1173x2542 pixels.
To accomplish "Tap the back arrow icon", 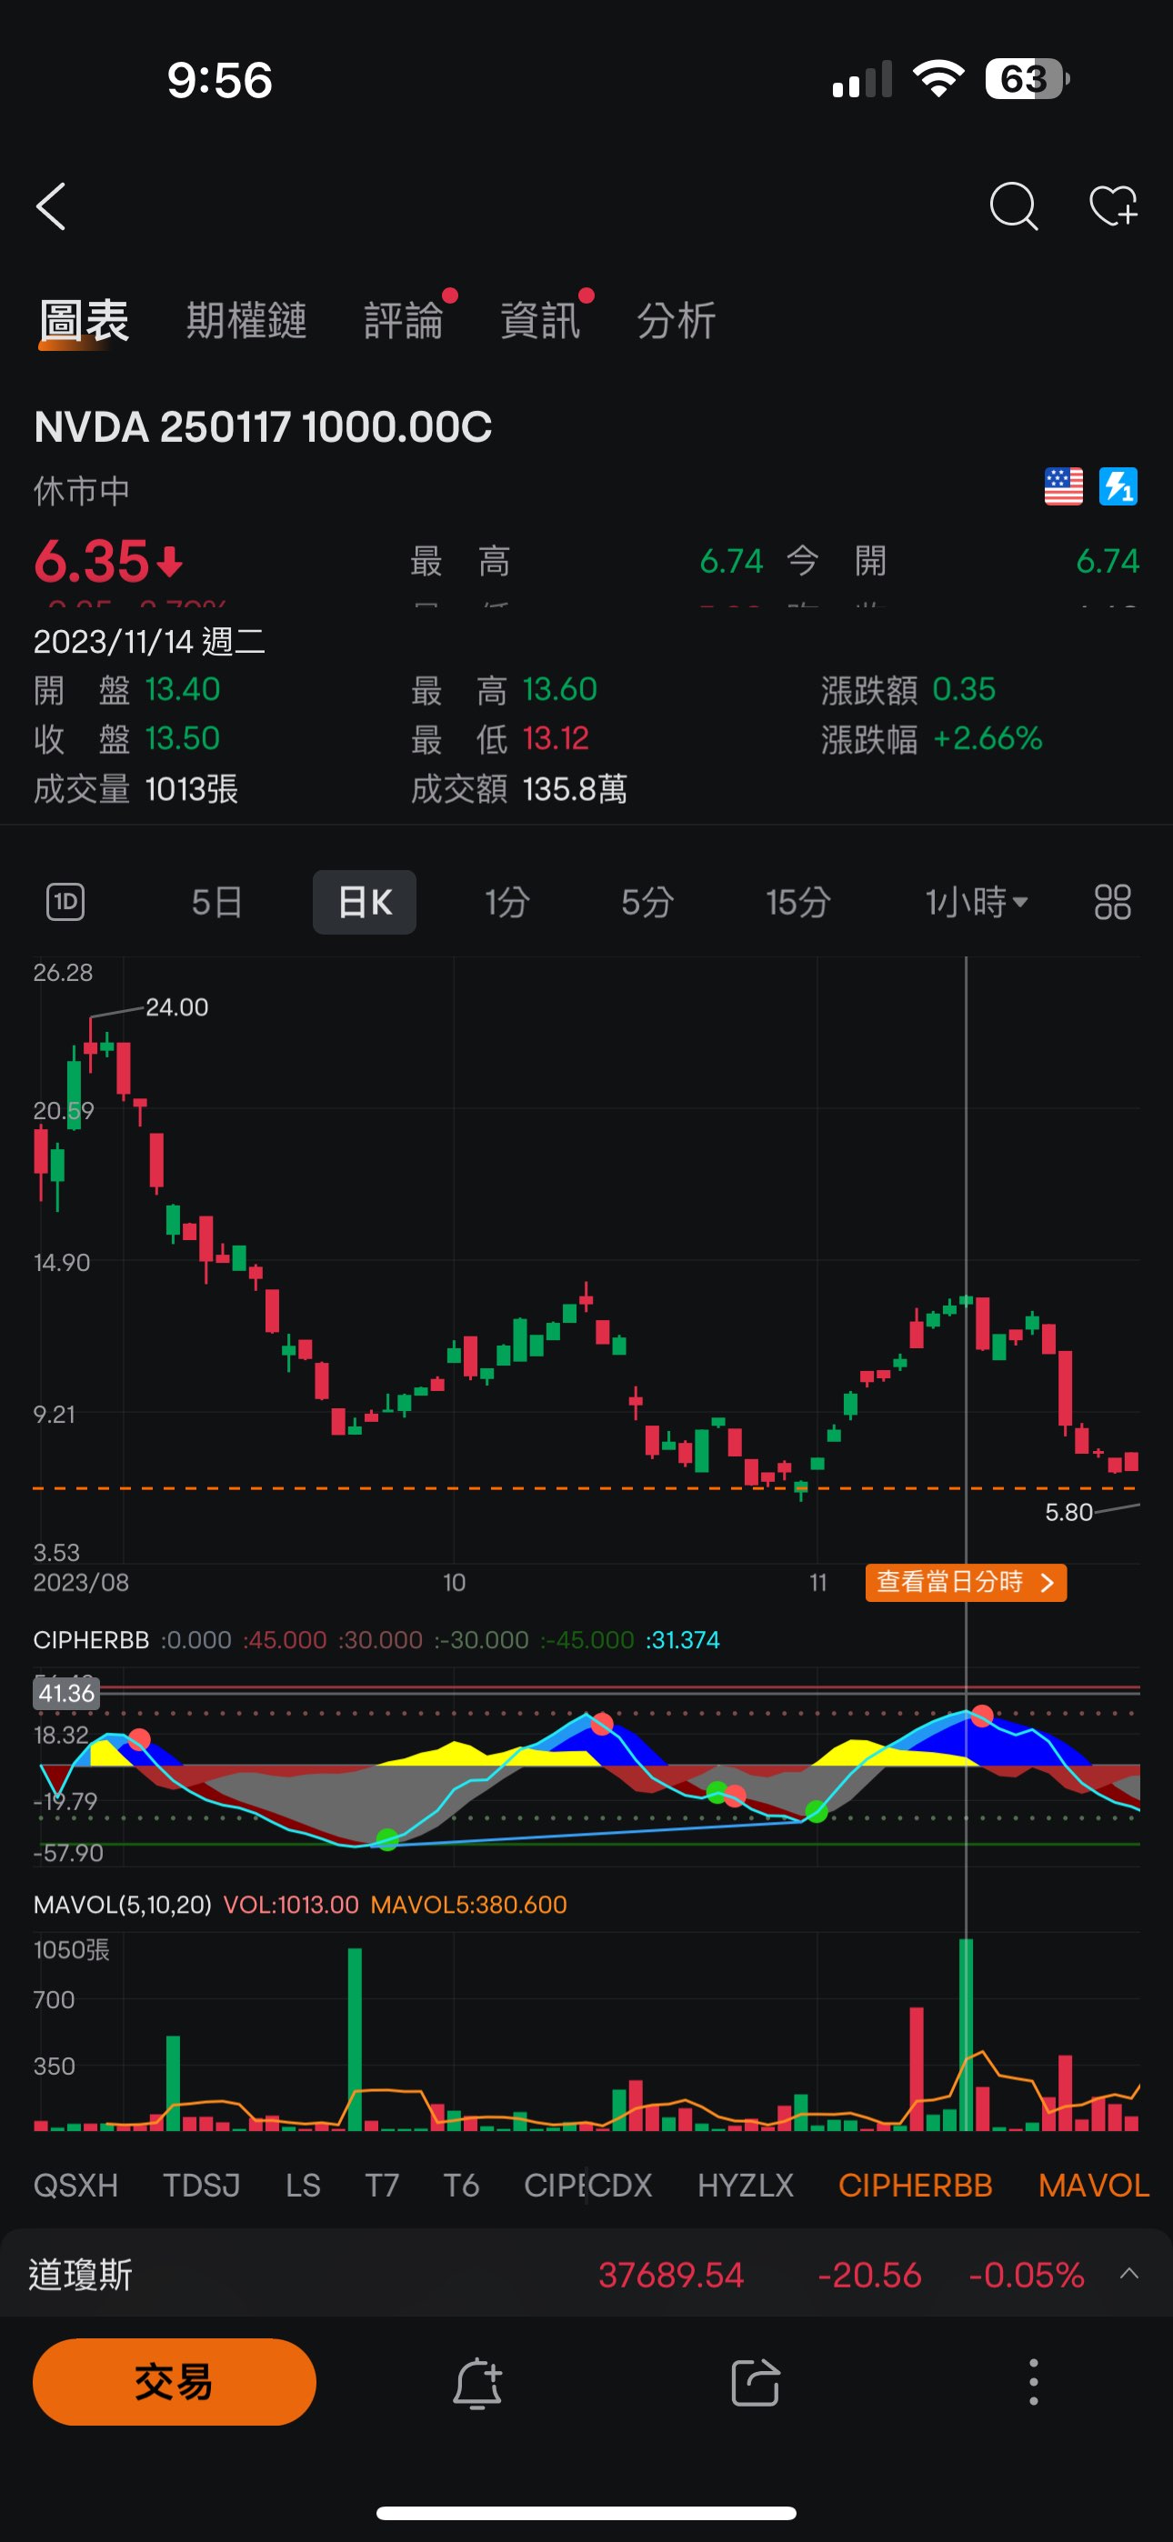I will [x=51, y=206].
